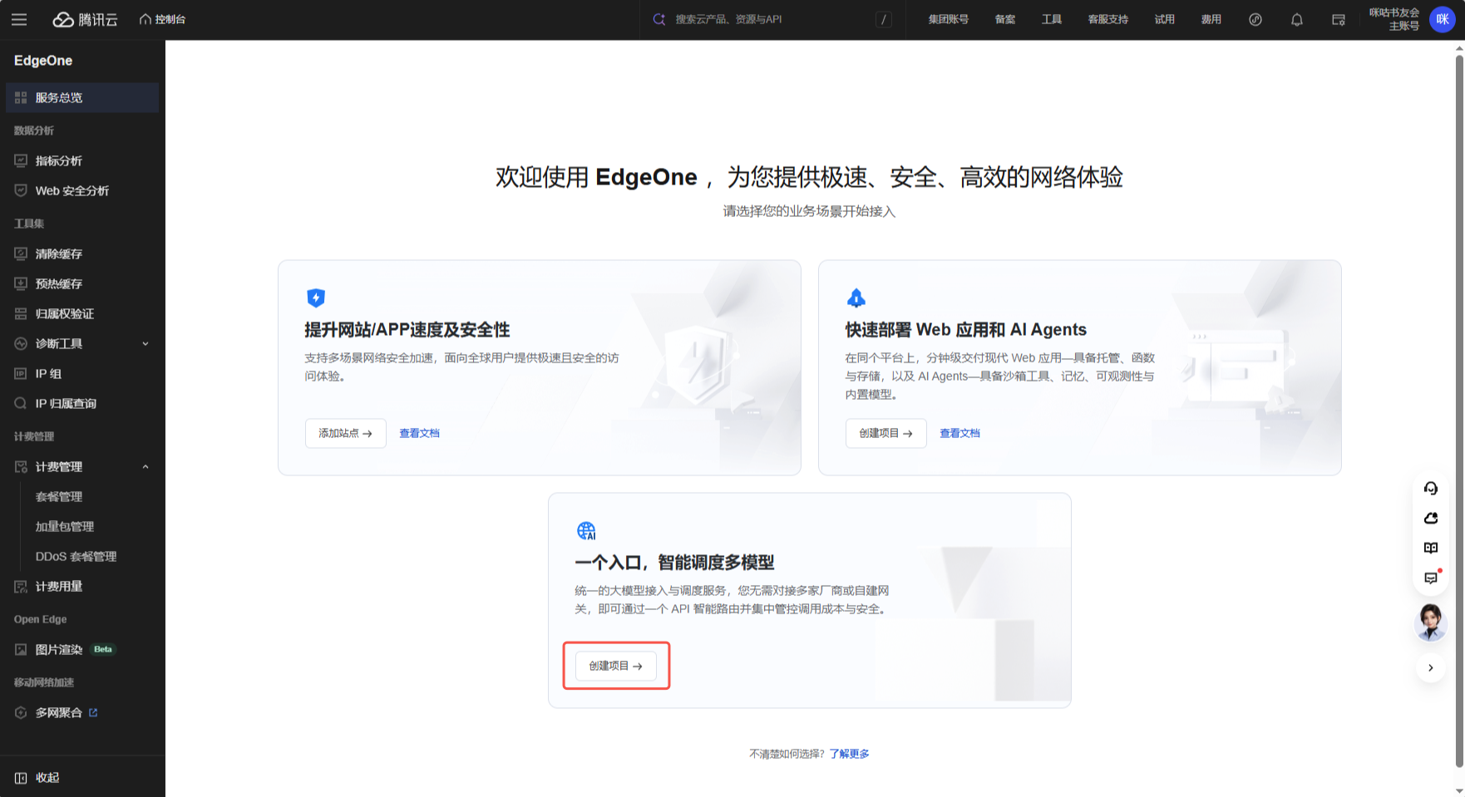Viewport: 1465px width, 797px height.
Task: Collapse the sidebar with 收起
Action: pos(37,777)
